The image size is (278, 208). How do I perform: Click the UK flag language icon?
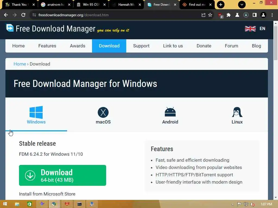[250, 29]
